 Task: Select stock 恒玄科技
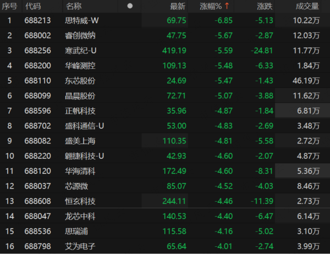click(80, 201)
